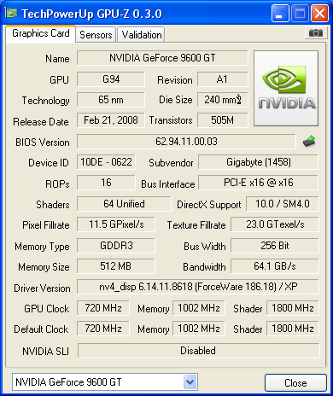Click the GPU-Z title bar app icon
Image resolution: width=333 pixels, height=396 pixels.
point(11,13)
